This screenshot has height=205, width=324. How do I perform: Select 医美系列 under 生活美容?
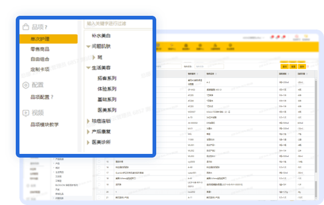point(107,110)
